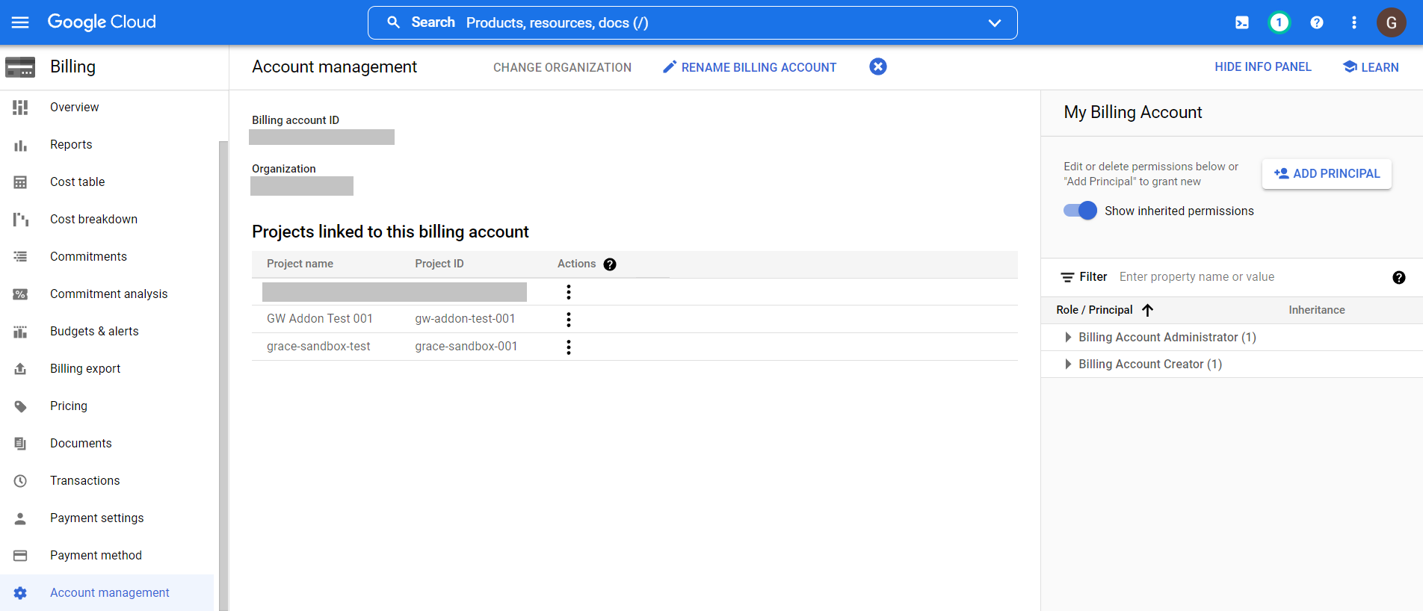Click the Payment settings person icon

click(x=20, y=518)
